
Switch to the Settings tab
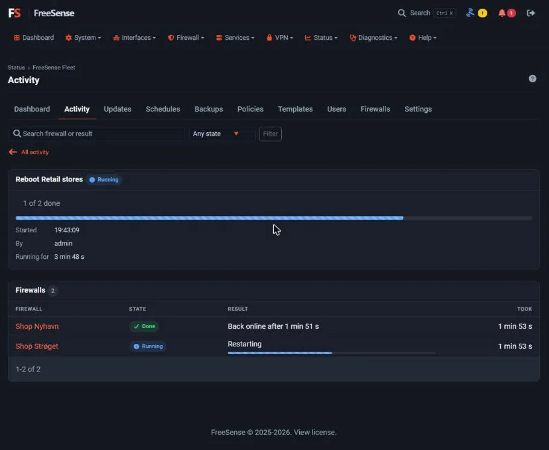[418, 109]
